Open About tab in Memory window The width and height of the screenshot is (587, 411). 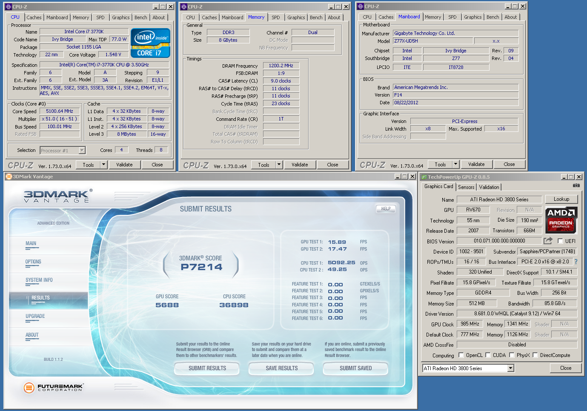[334, 17]
